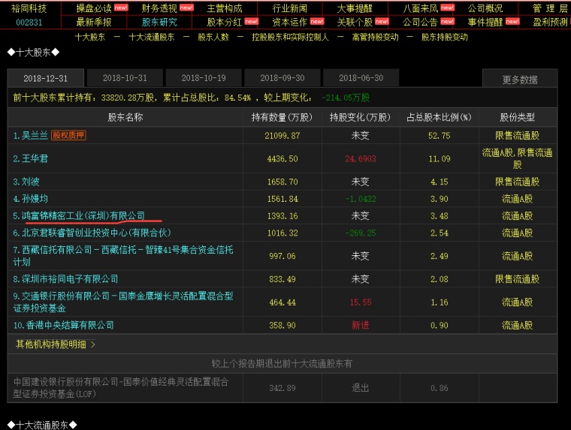This screenshot has width=571, height=430.
Task: Click the 持股变化(万股) column header
Action: point(360,117)
